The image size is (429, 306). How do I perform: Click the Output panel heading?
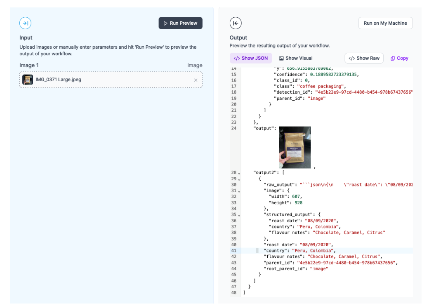[x=238, y=38]
